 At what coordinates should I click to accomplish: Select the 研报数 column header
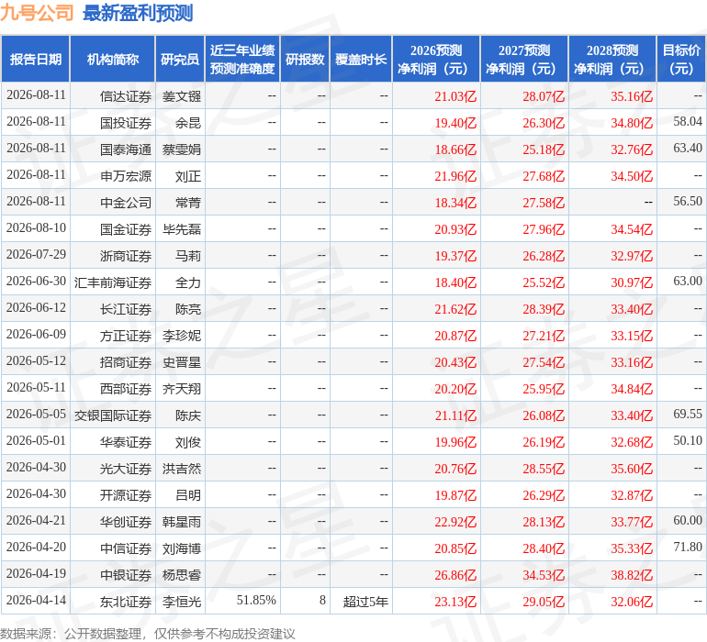tap(305, 59)
